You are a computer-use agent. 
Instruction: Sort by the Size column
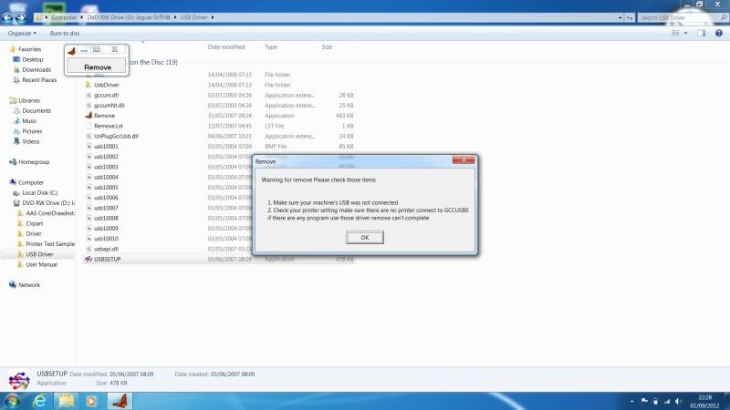(x=327, y=47)
